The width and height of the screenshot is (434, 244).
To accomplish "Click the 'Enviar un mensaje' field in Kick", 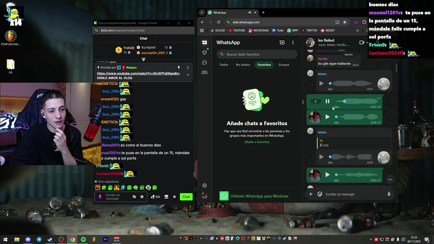I will pos(121,197).
